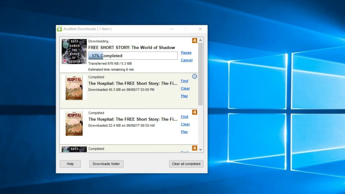Open the Help button
The width and height of the screenshot is (345, 194).
click(70, 164)
